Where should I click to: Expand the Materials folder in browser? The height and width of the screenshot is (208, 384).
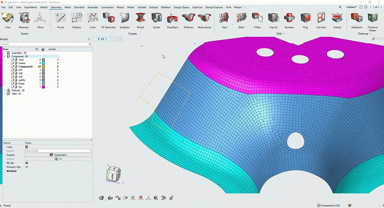coord(4,90)
